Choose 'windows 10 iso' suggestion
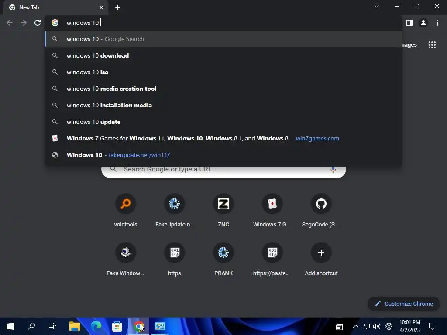Viewport: 447px width, 335px height. tap(223, 72)
